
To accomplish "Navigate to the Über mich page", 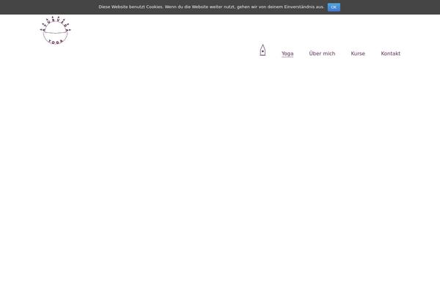I will [x=322, y=53].
